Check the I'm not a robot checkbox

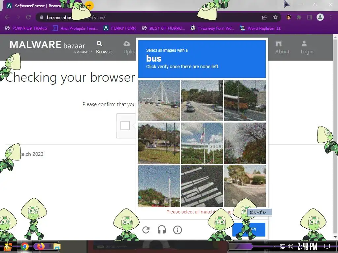coord(125,126)
